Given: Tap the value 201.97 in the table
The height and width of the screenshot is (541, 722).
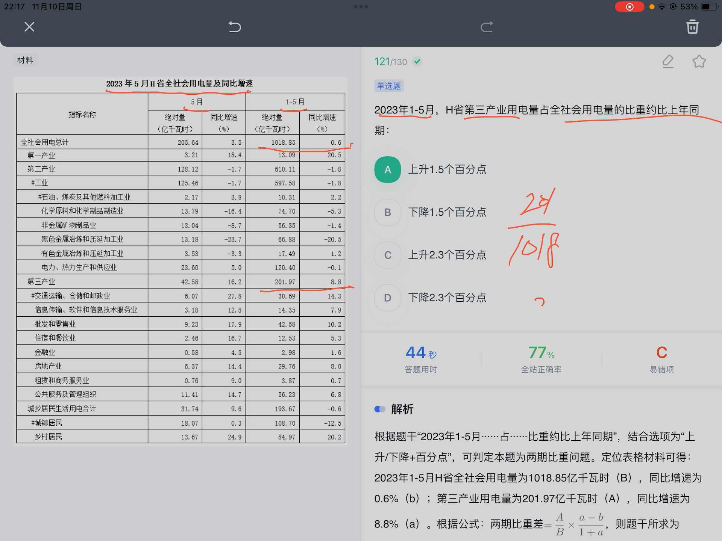Looking at the screenshot, I should pos(285,282).
